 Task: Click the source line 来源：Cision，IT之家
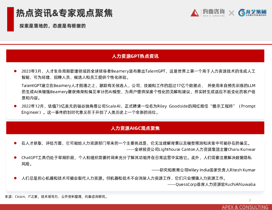click(56, 197)
